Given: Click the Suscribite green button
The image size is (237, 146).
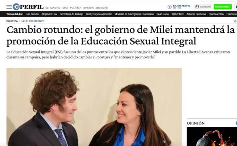Looking at the screenshot, I should point(223,7).
